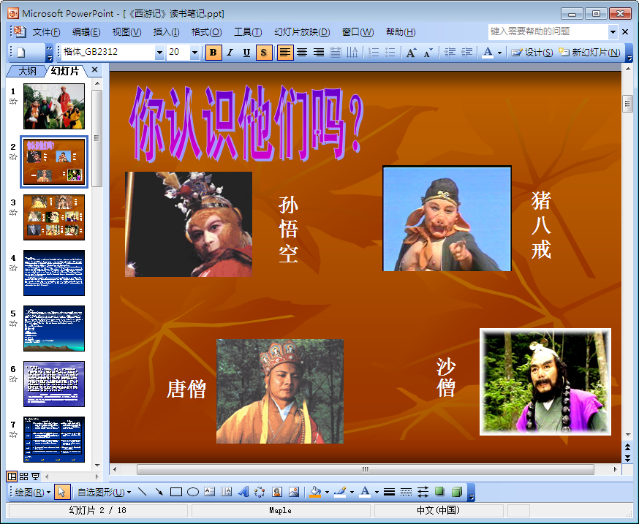Open toolbar font color dropdown arrow
639x524 pixels.
pyautogui.click(x=499, y=53)
